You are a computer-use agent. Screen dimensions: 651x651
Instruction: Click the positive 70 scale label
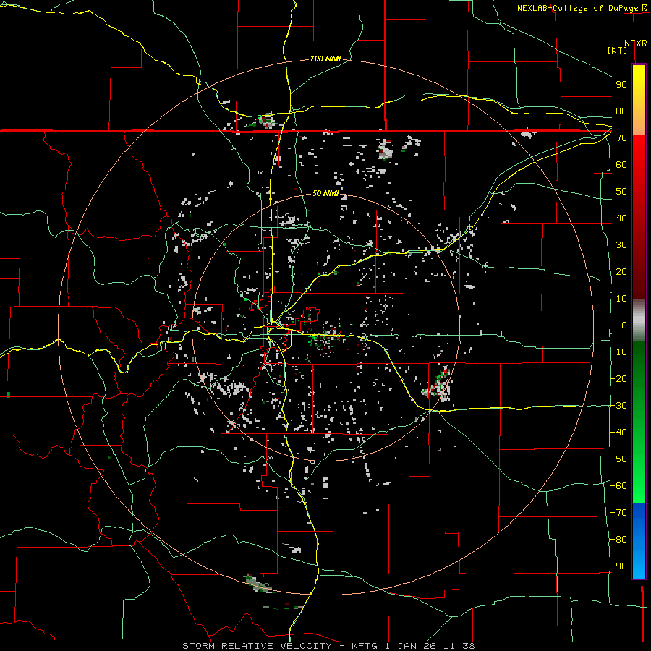[621, 138]
